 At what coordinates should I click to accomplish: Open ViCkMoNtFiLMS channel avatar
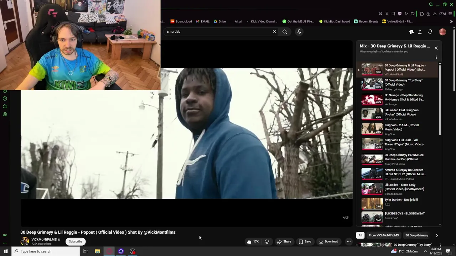tap(25, 241)
